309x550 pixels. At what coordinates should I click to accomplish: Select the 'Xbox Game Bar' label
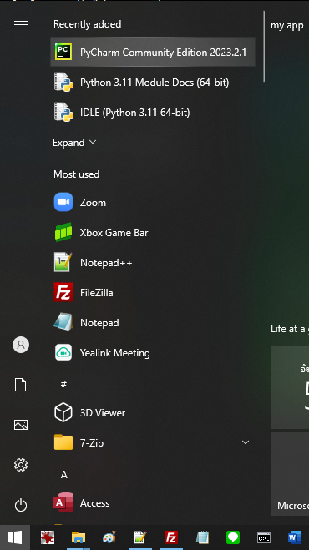click(114, 233)
